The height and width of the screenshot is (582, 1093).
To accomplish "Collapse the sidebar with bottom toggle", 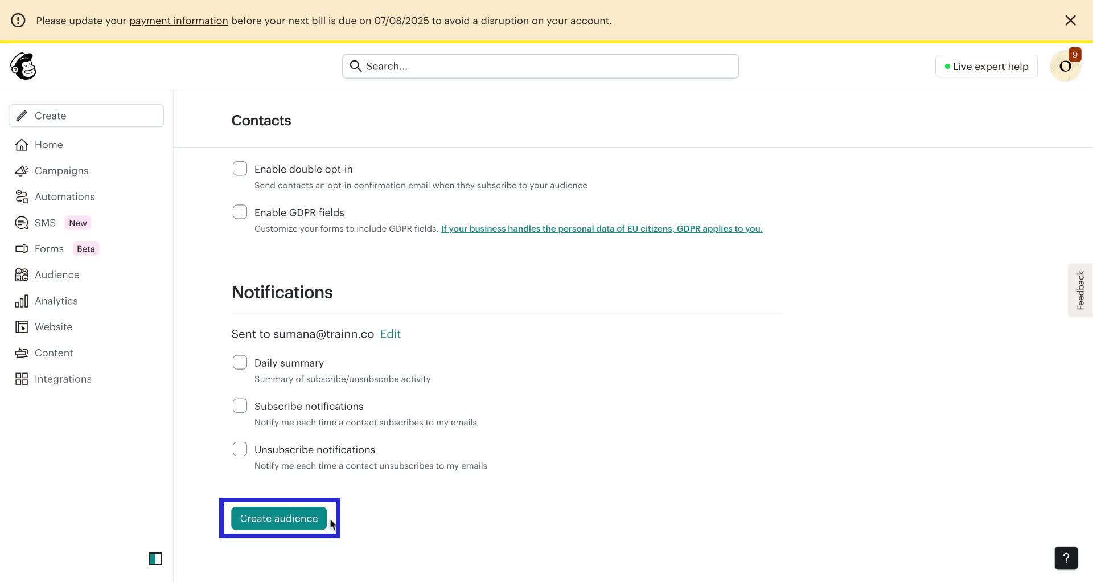I will pos(155,559).
